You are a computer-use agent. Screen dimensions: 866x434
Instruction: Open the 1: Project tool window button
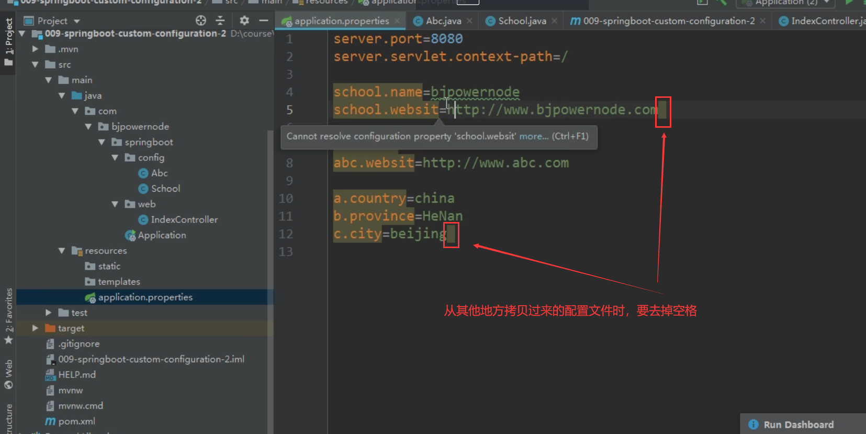click(x=8, y=42)
